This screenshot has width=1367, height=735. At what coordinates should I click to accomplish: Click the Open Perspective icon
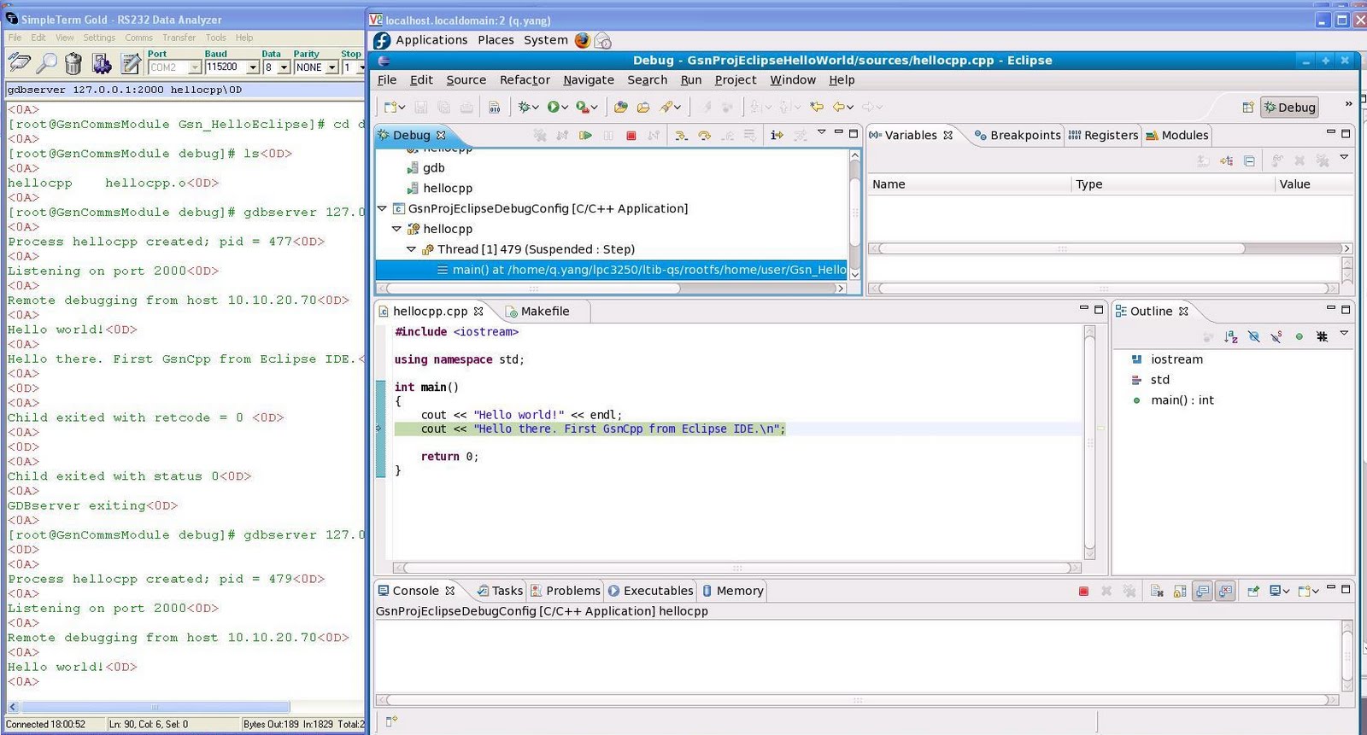(x=1247, y=108)
